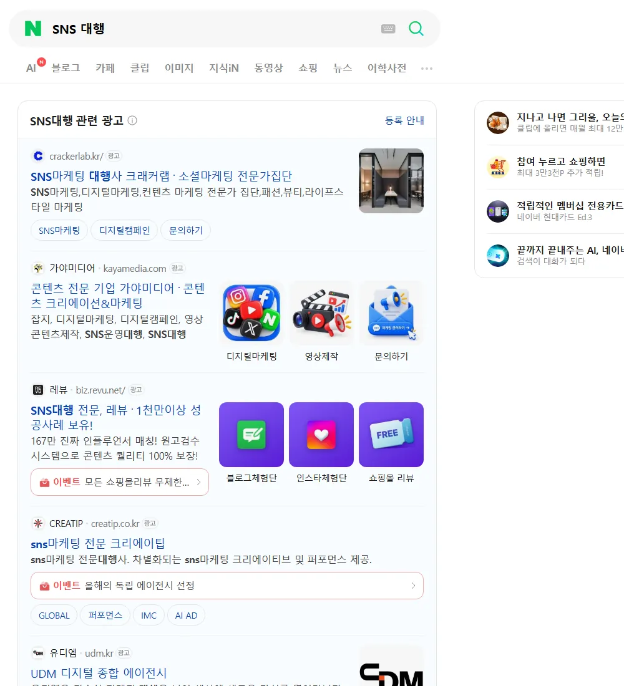This screenshot has height=686, width=624.
Task: Click the green search magnifier icon
Action: 416,29
